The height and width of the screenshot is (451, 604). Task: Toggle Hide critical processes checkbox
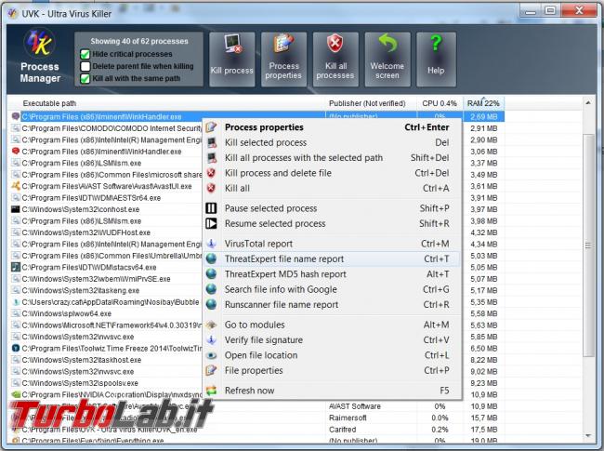(x=85, y=54)
